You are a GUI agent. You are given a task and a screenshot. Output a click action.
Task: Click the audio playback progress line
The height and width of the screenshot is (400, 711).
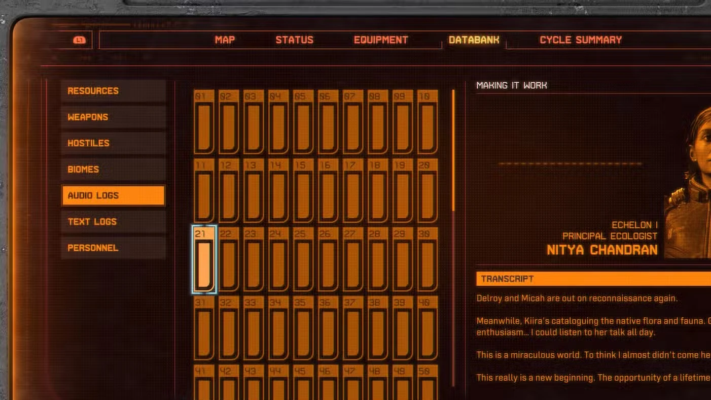click(570, 163)
